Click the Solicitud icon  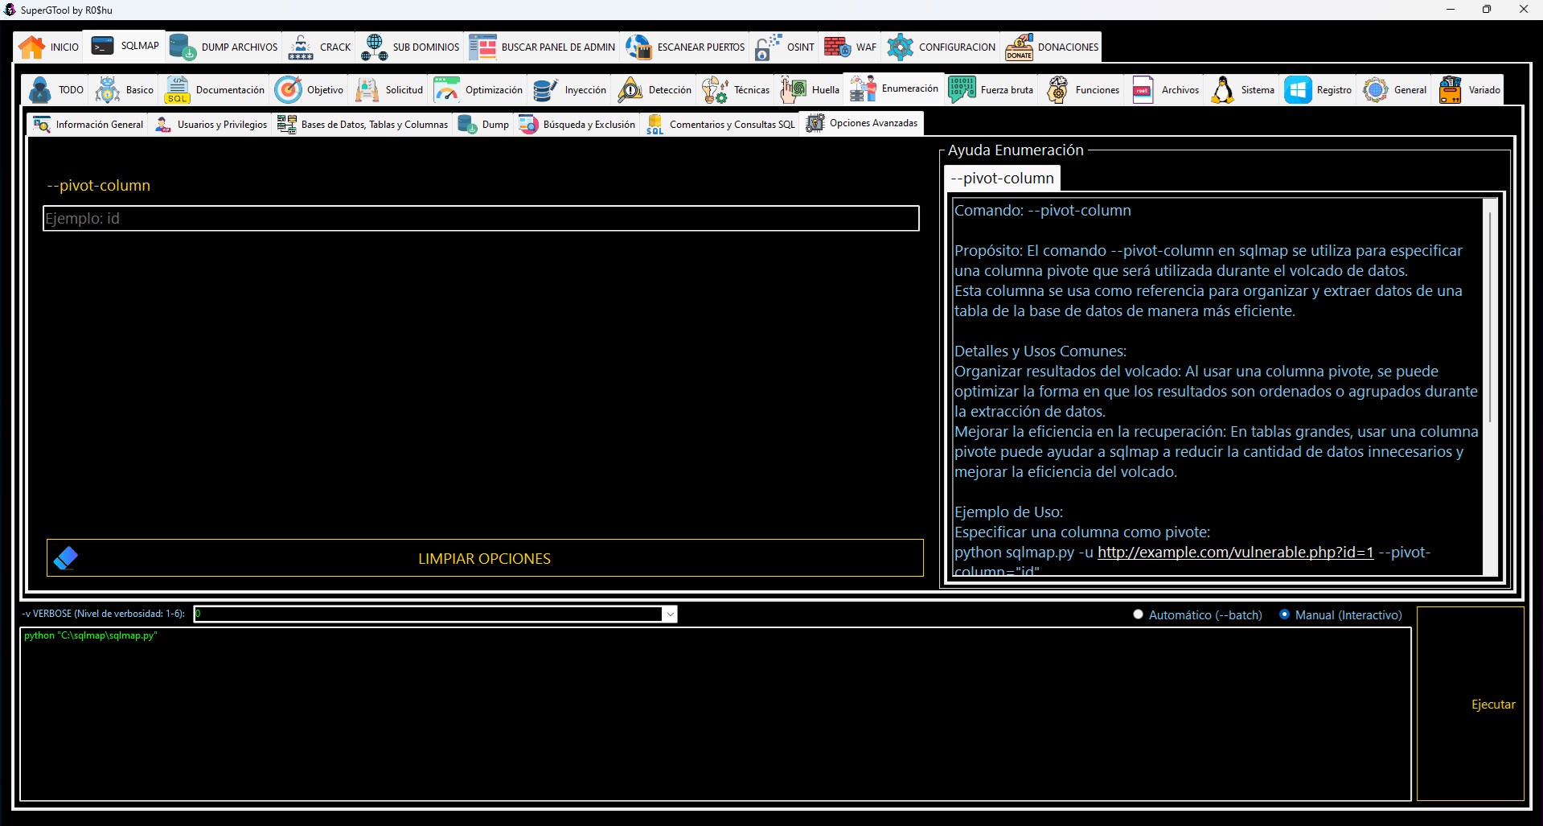pyautogui.click(x=367, y=90)
